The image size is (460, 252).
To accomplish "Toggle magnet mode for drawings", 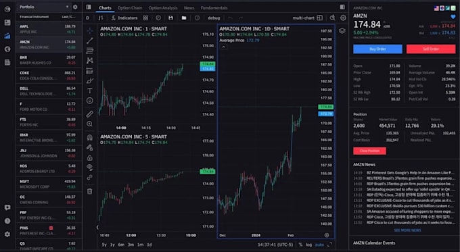I will click(90, 137).
